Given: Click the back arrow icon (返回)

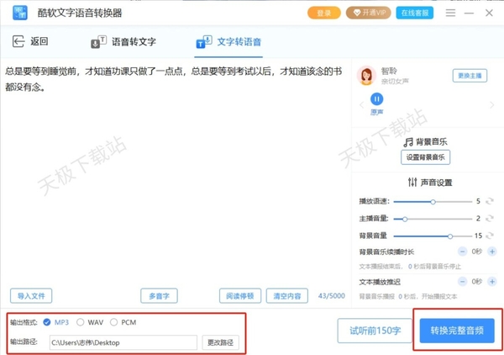Looking at the screenshot, I should click(18, 42).
